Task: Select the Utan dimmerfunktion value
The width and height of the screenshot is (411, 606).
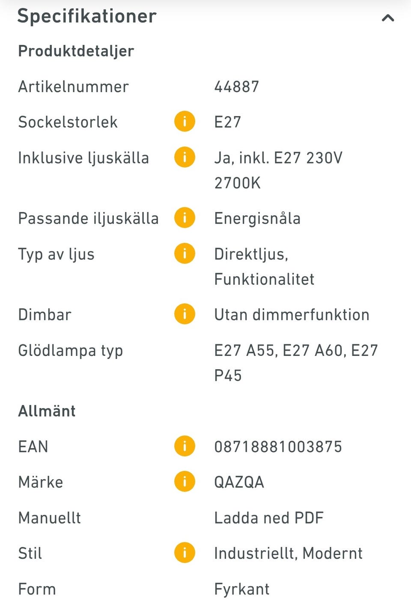Action: 292,315
